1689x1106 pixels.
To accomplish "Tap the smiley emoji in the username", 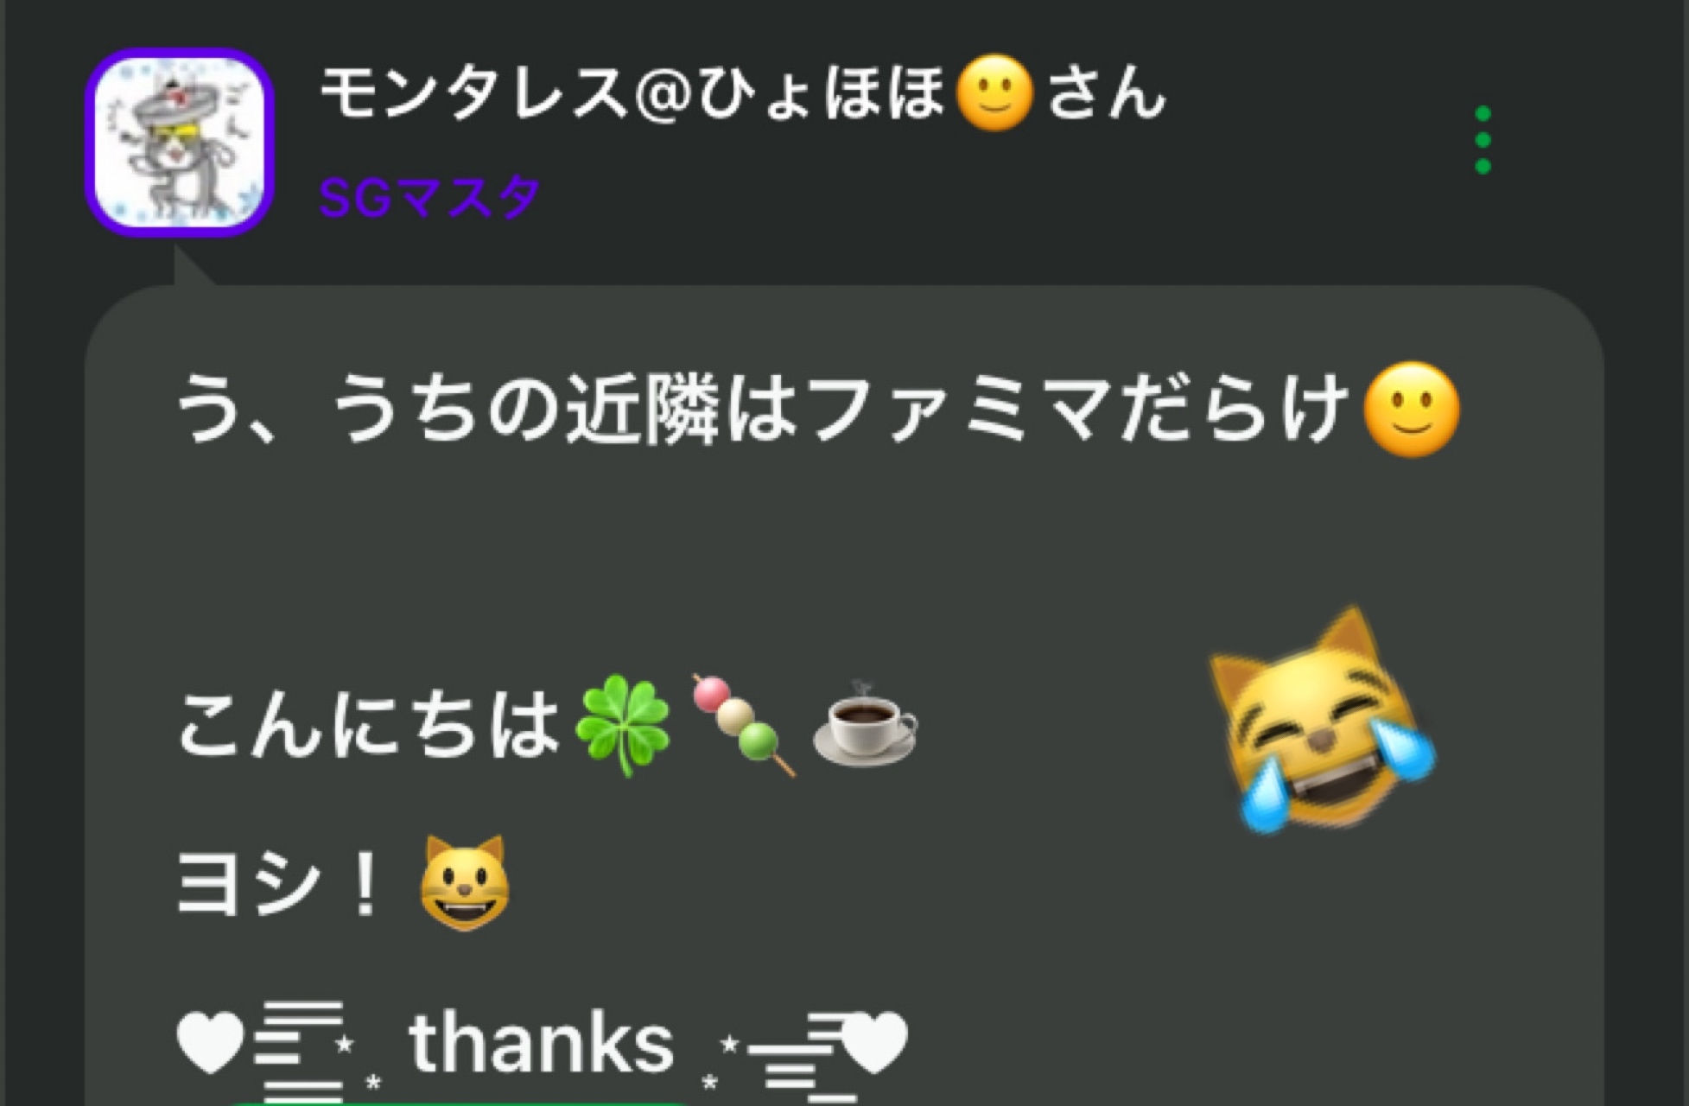I will point(995,93).
